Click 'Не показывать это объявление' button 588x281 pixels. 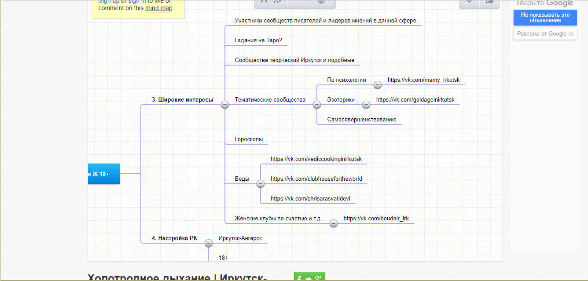point(545,18)
